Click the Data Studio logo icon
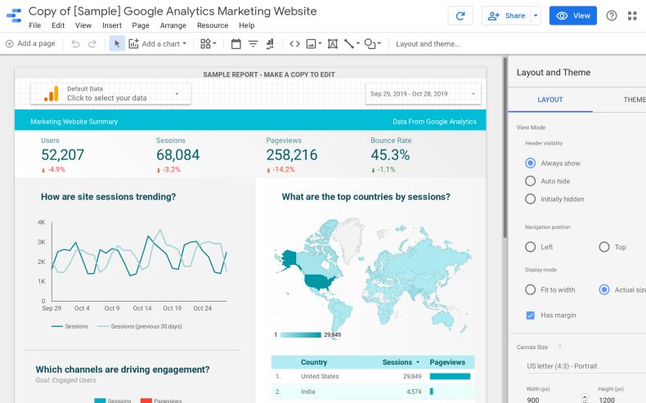The height and width of the screenshot is (403, 646). click(14, 16)
